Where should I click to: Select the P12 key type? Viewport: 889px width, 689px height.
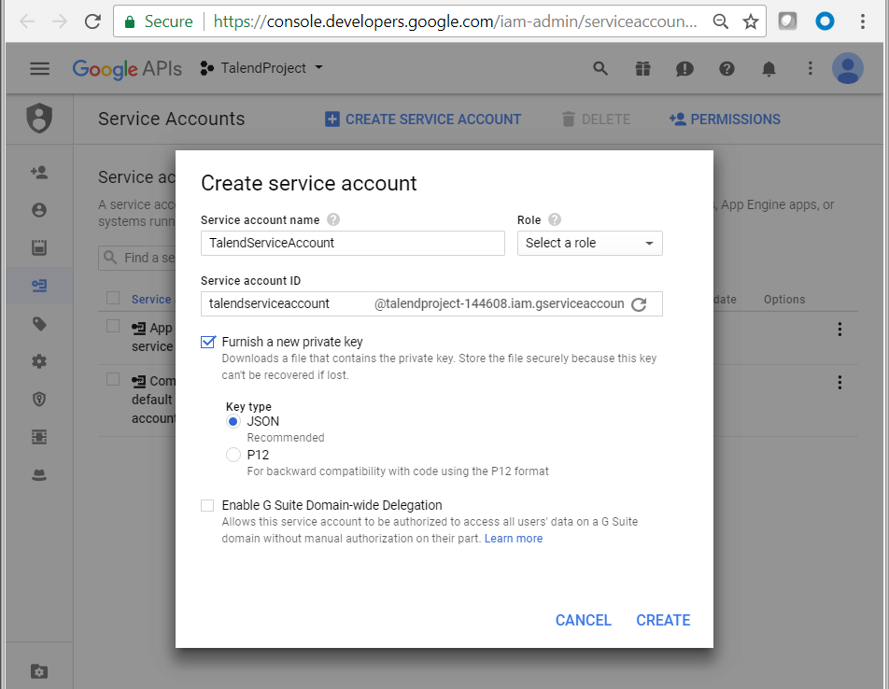(233, 455)
